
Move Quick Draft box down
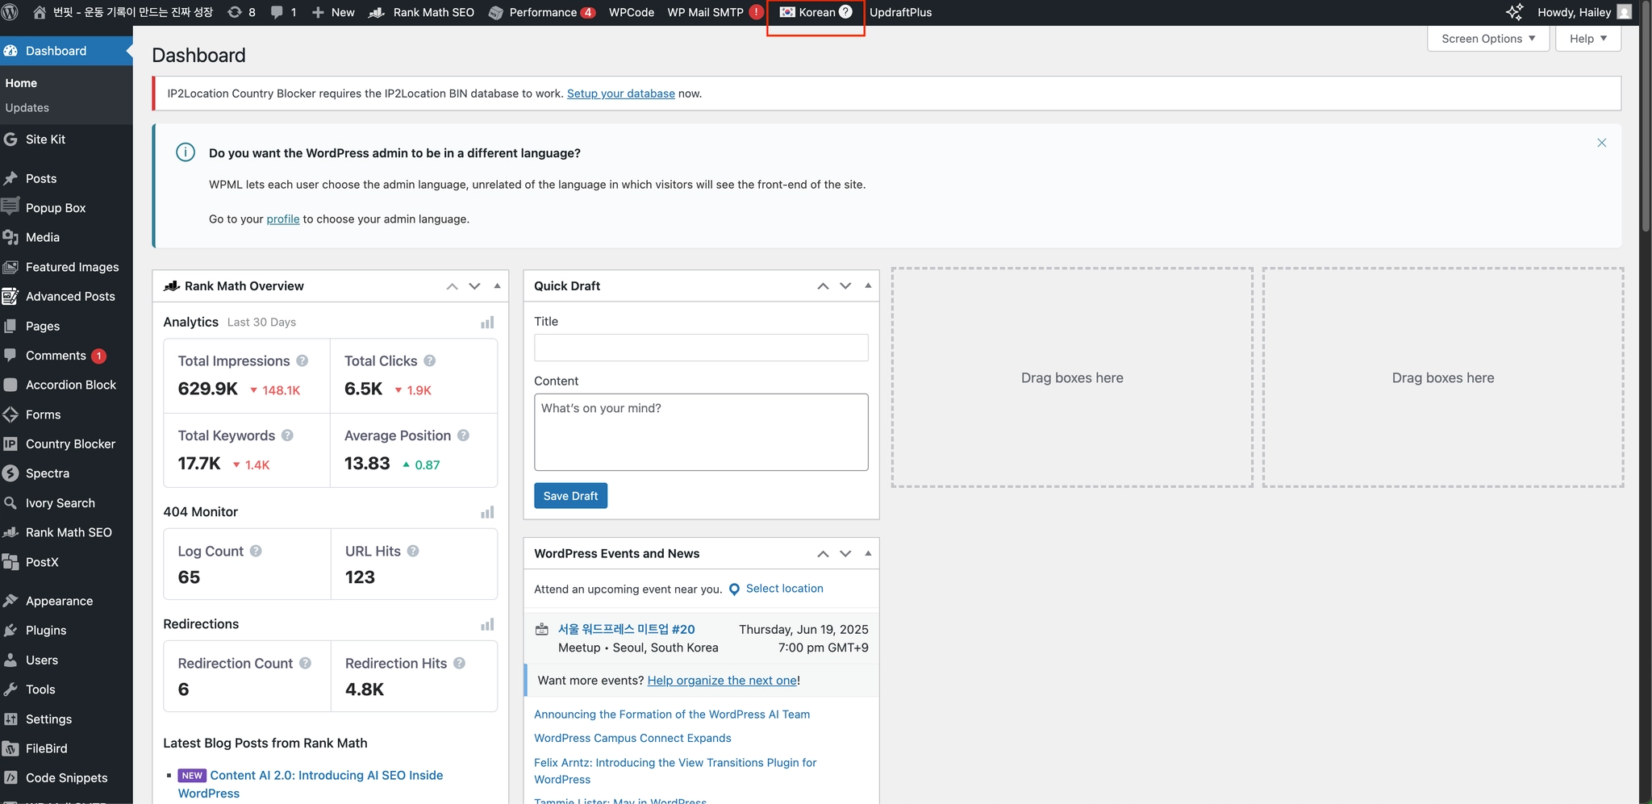point(845,286)
